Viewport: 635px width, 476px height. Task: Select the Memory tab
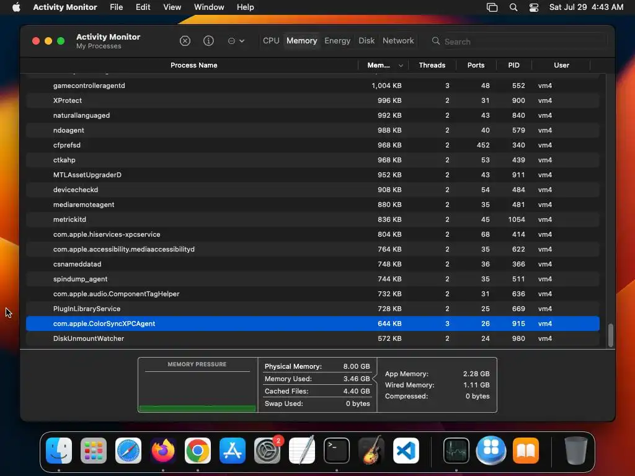(302, 41)
